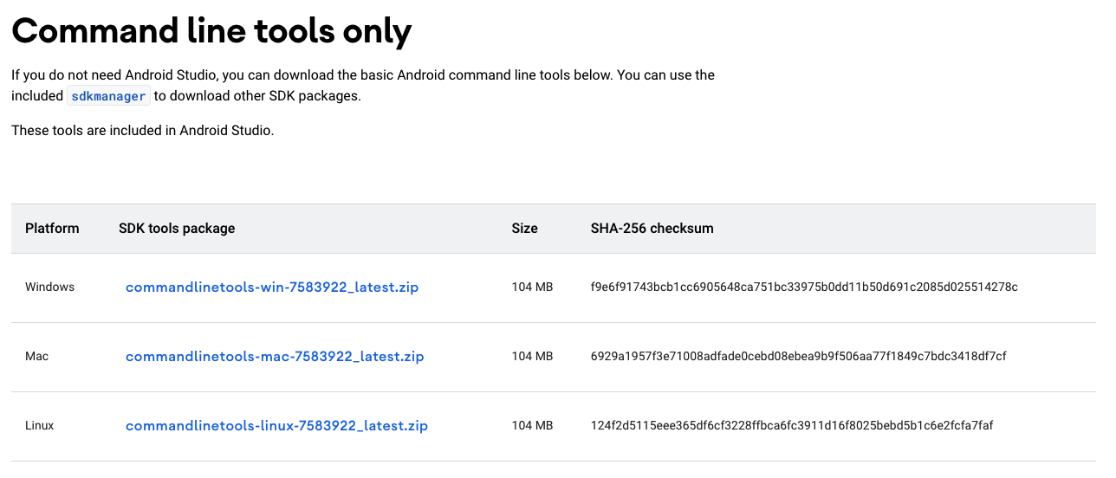Click the Size column header

[525, 229]
